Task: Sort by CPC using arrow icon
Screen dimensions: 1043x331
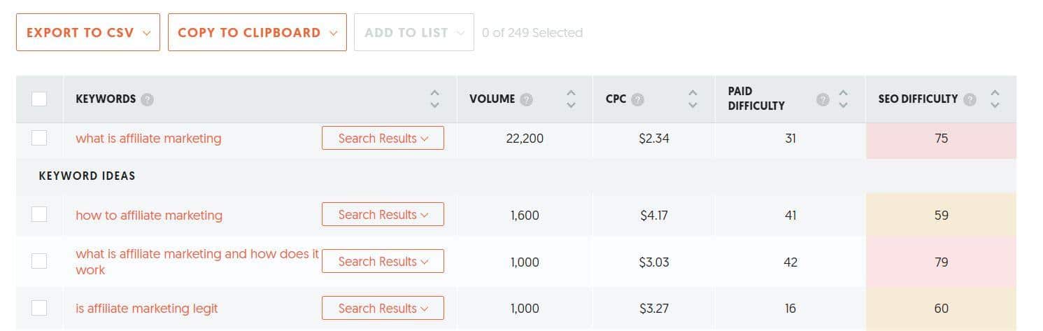Action: pos(693,99)
